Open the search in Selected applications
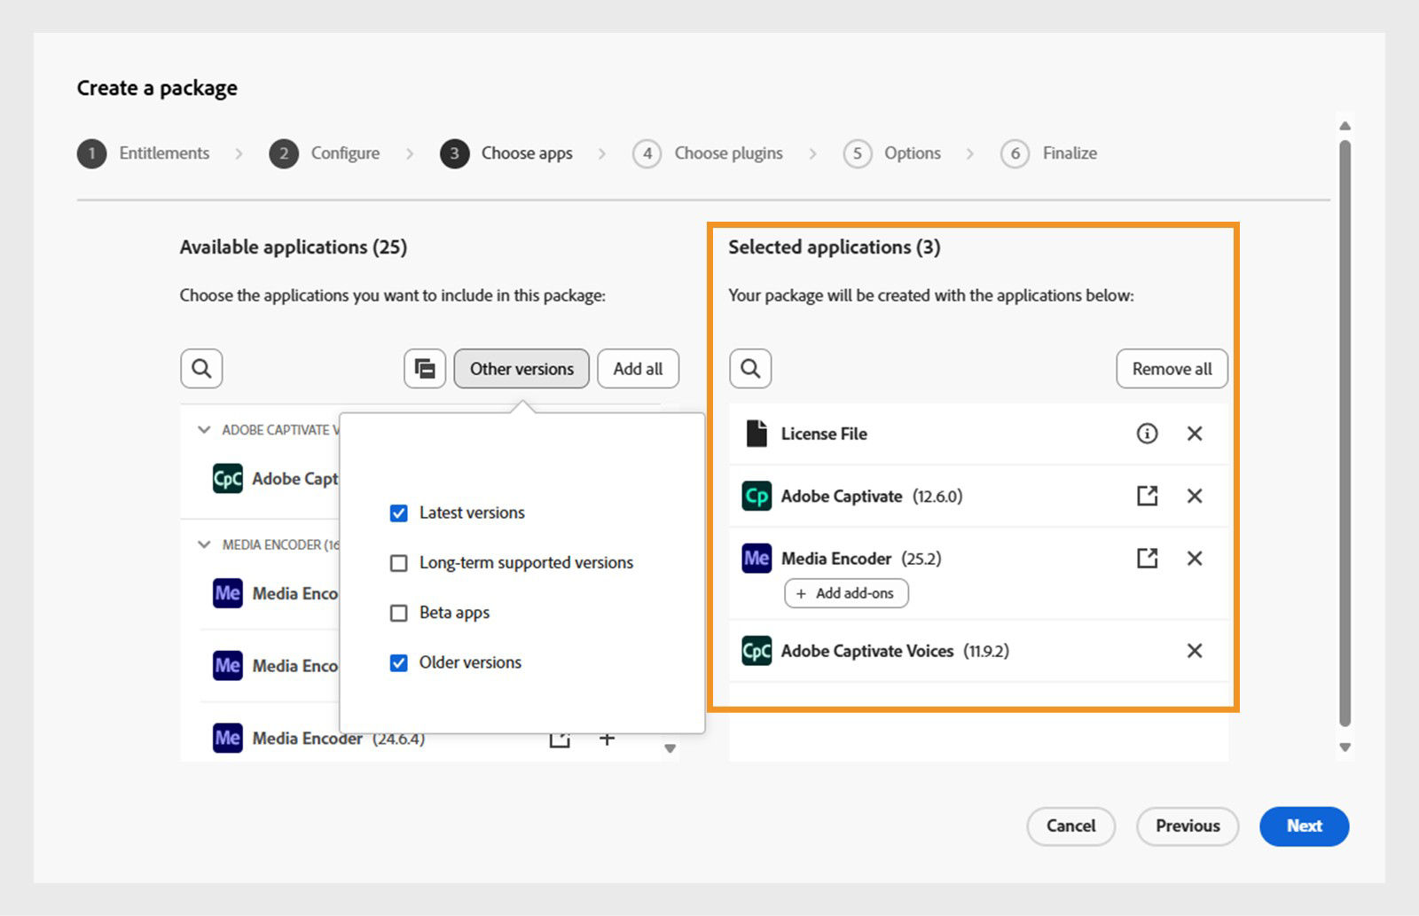The width and height of the screenshot is (1419, 916). 749,368
